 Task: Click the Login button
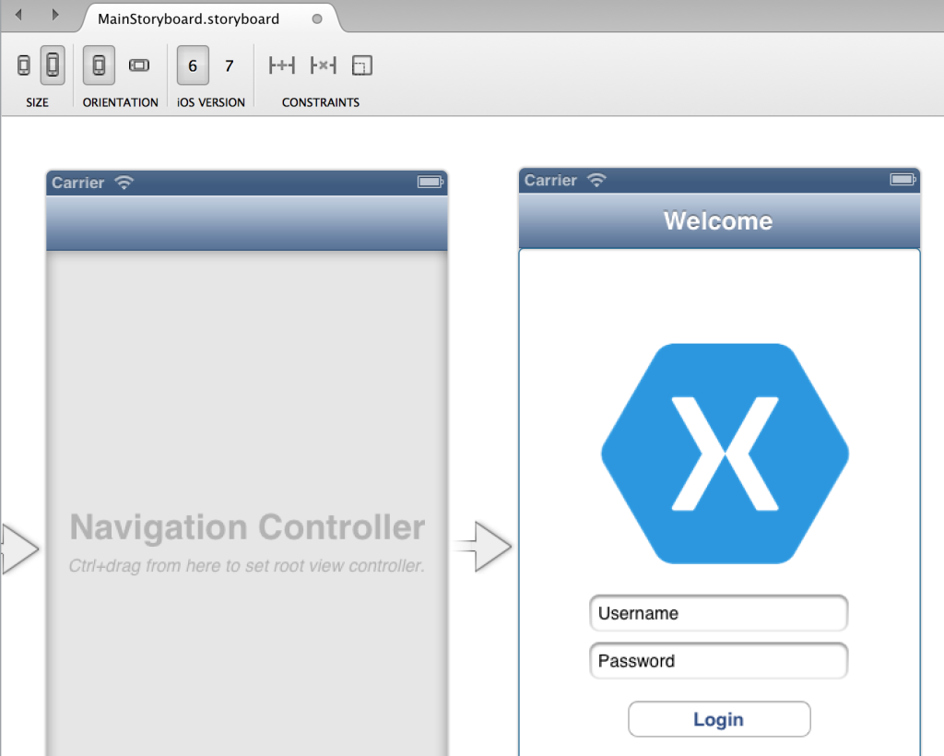(x=719, y=719)
